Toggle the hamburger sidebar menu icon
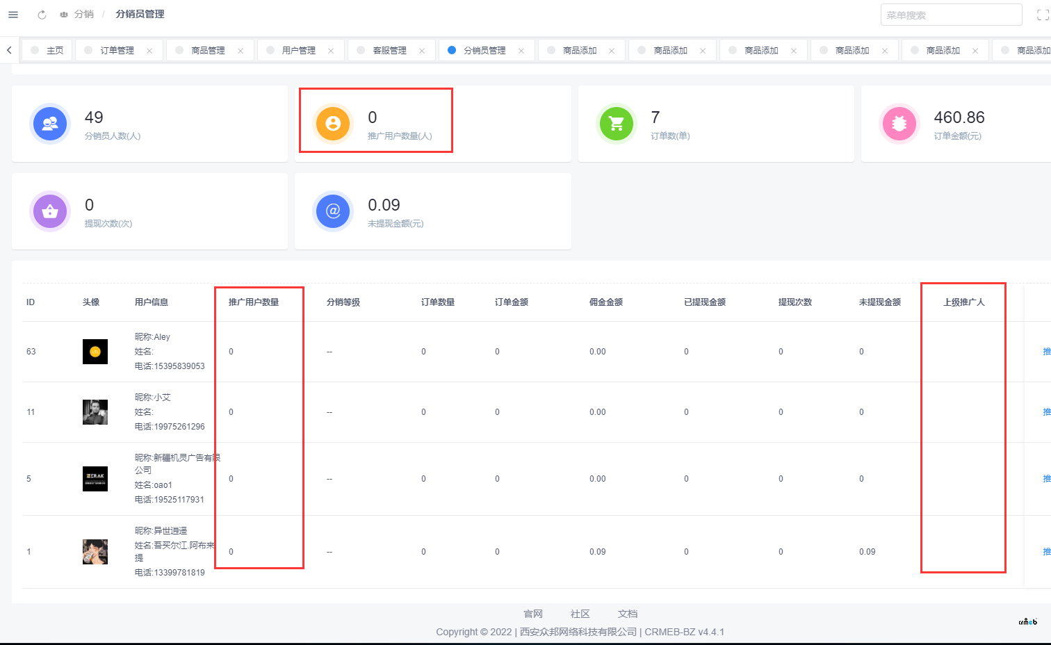Screen dimensions: 1051x645 (x=13, y=15)
